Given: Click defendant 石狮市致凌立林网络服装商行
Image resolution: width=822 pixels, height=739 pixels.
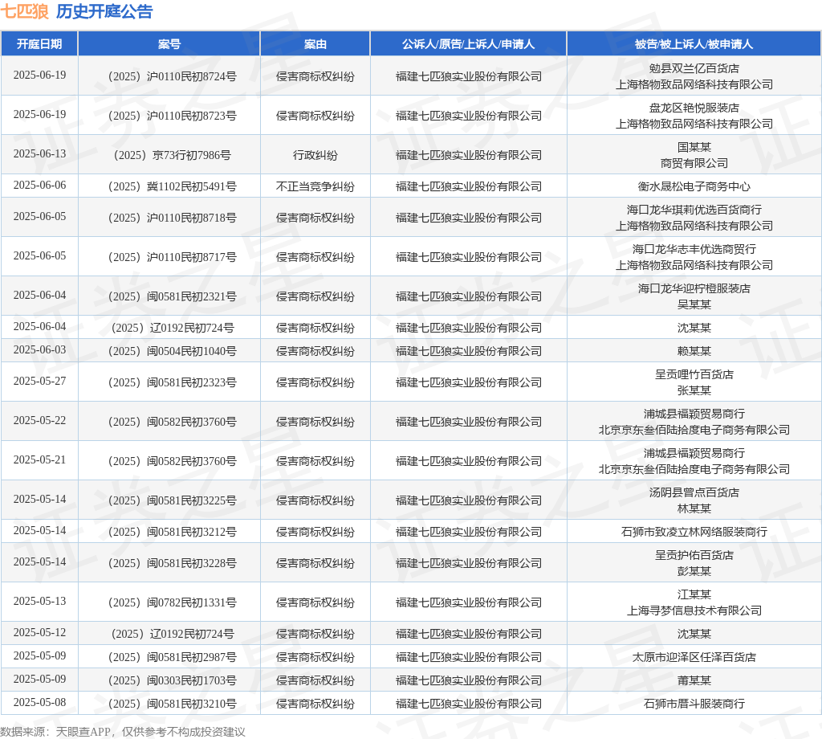Looking at the screenshot, I should (694, 532).
